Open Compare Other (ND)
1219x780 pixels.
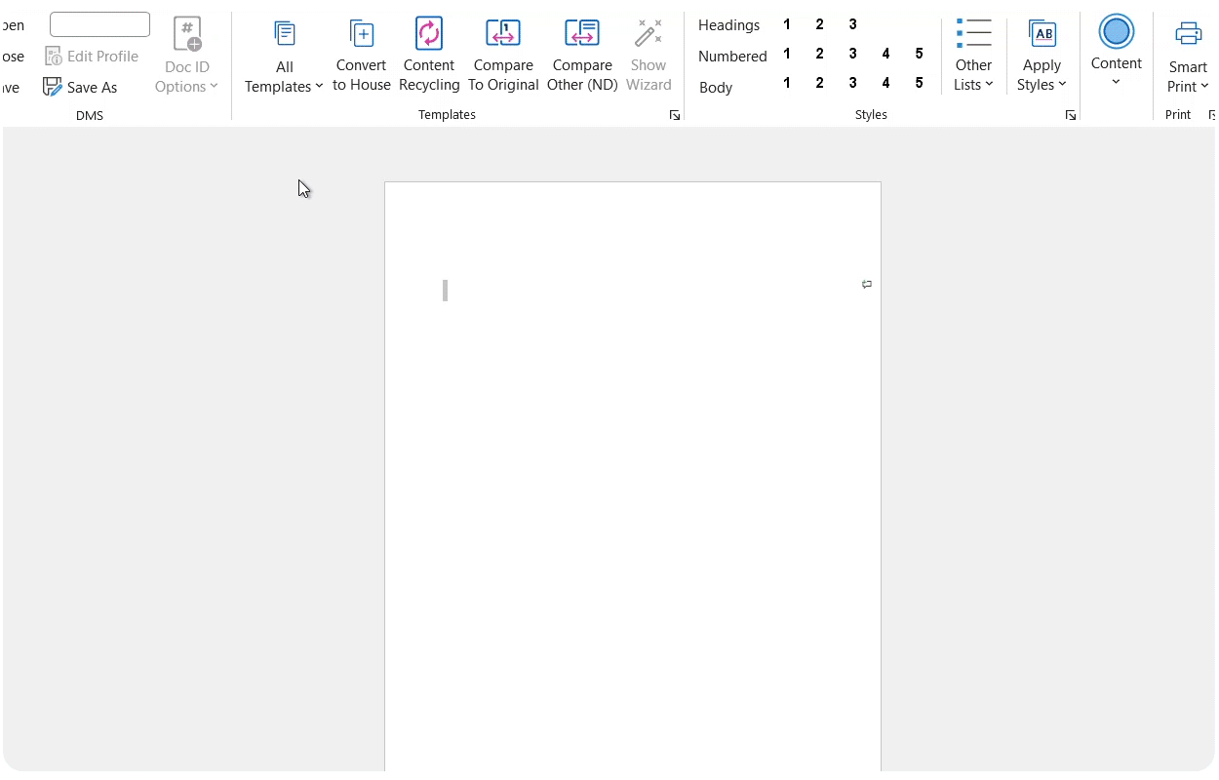click(x=582, y=56)
